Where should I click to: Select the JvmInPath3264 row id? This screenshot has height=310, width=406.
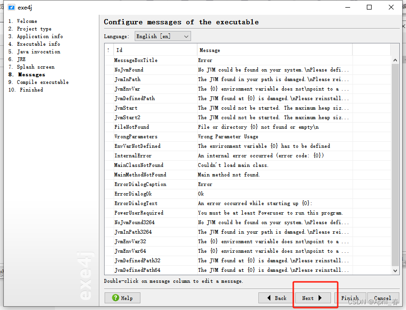coord(133,232)
